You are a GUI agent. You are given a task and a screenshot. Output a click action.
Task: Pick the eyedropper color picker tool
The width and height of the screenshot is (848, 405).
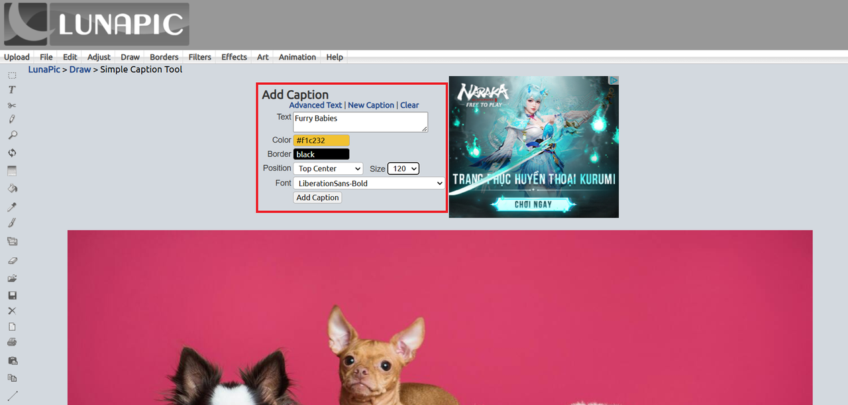(x=12, y=207)
